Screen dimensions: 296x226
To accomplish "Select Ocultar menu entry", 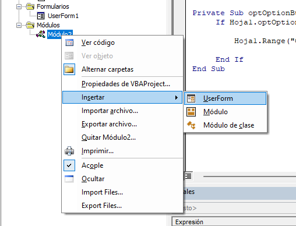I will [x=122, y=179].
